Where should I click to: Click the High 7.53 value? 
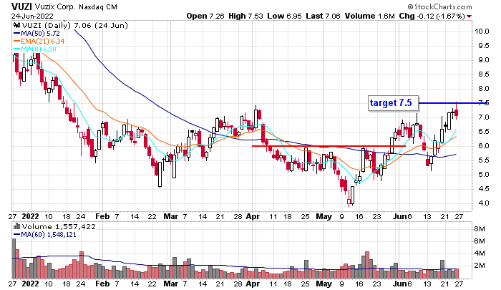[x=245, y=16]
